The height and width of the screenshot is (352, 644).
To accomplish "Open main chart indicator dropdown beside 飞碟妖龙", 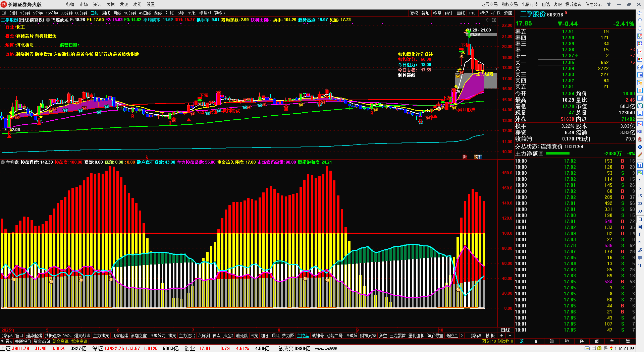I will coord(48,20).
